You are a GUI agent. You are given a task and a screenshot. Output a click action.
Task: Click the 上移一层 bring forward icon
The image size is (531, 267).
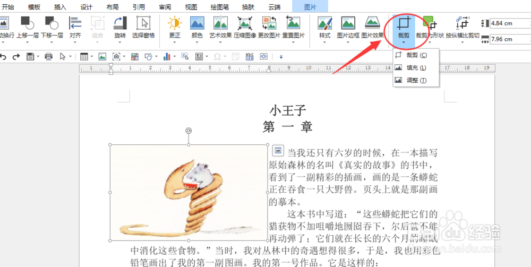[28, 23]
